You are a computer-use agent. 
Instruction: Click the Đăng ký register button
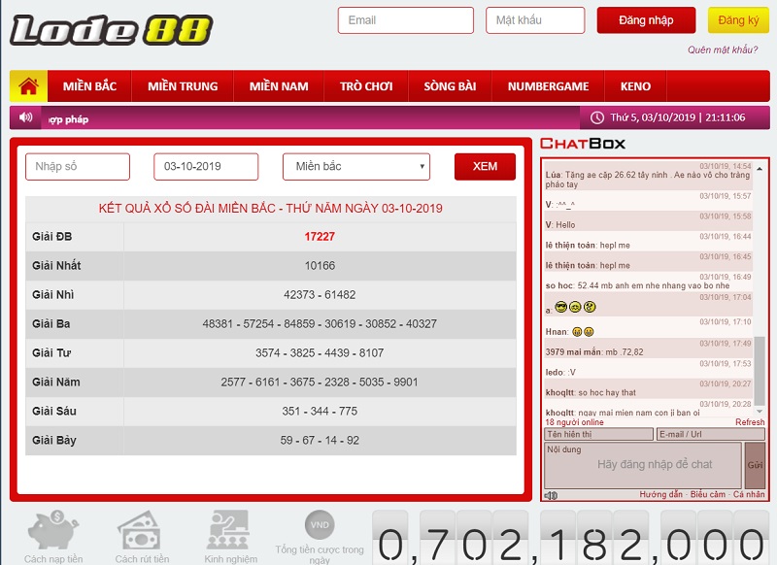738,20
